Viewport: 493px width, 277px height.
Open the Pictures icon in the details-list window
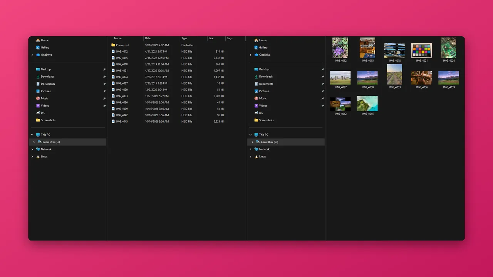(38, 91)
